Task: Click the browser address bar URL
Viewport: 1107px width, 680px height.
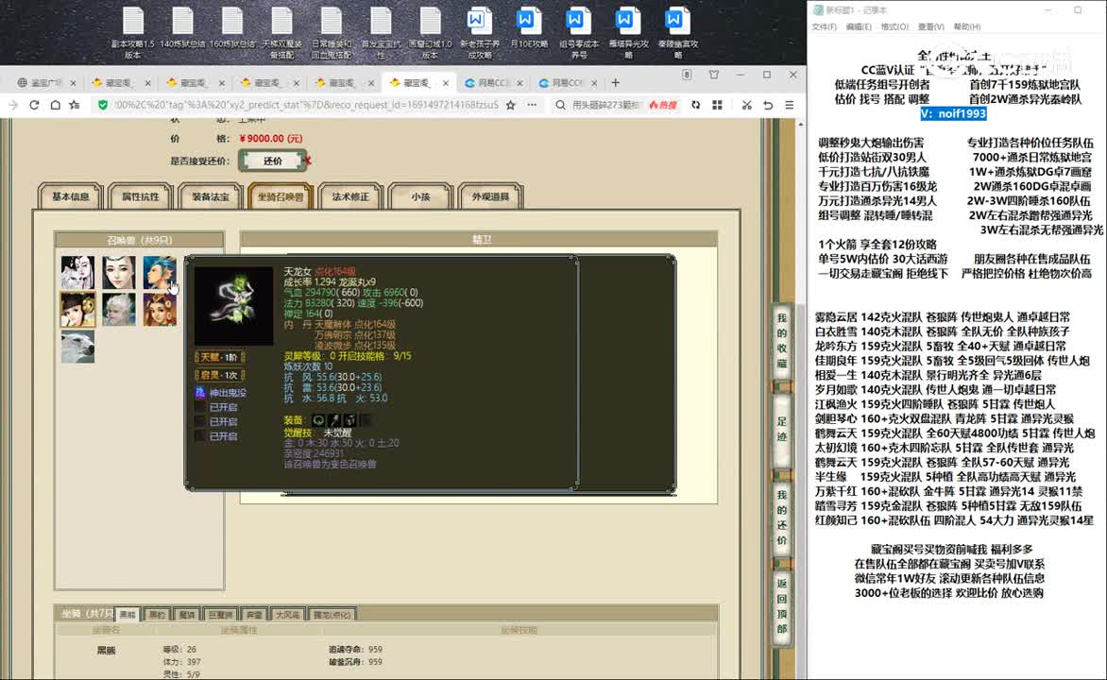Action: [x=306, y=105]
